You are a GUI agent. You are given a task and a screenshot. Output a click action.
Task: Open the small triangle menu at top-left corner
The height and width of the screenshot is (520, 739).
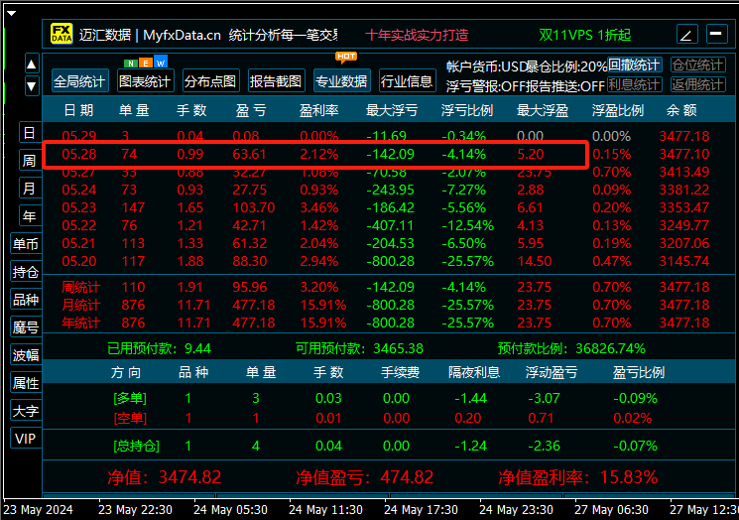(12, 13)
